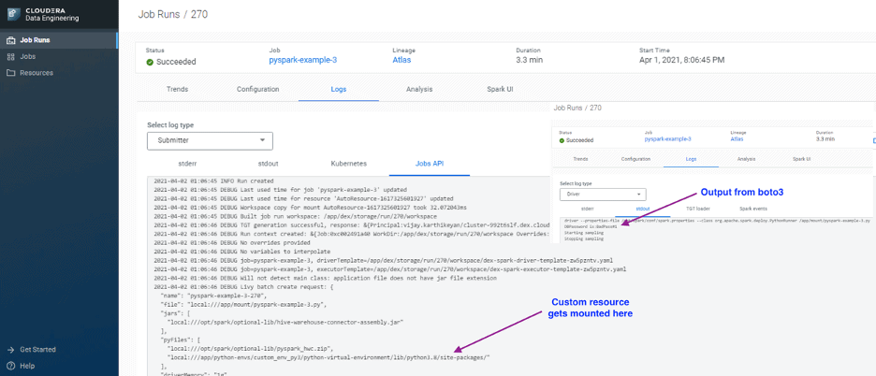Show the stderr log tab
This screenshot has width=876, height=376.
(187, 164)
